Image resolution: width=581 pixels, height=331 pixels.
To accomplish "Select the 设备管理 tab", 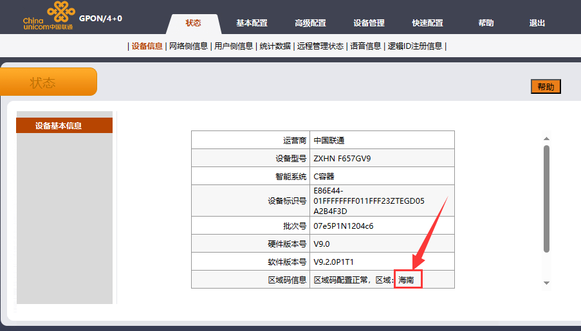I will pyautogui.click(x=369, y=23).
